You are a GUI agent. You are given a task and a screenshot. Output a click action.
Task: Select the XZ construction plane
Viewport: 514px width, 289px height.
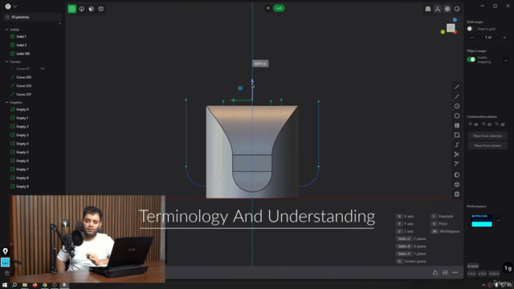click(x=500, y=124)
